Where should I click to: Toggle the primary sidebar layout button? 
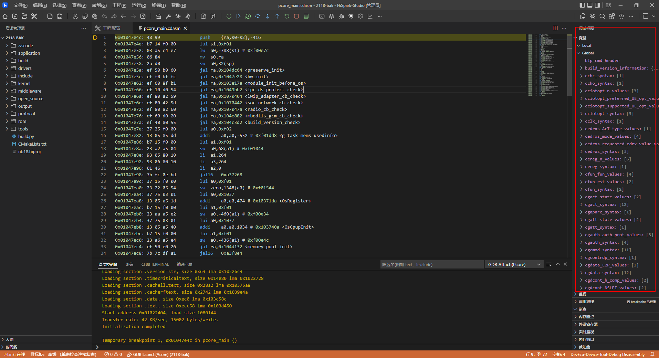coord(582,5)
